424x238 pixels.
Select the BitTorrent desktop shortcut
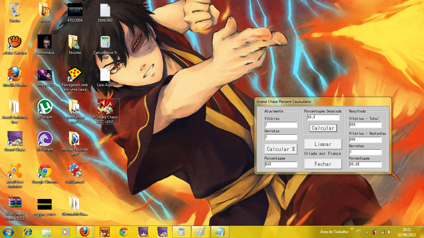[x=45, y=142]
